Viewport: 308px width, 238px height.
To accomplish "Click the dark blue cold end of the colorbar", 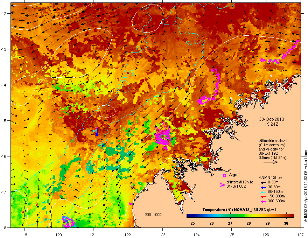I will [190, 216].
